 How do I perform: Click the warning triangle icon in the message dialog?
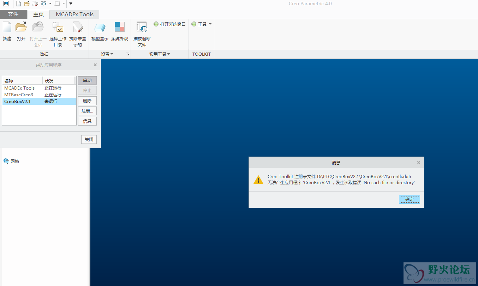pyautogui.click(x=258, y=179)
